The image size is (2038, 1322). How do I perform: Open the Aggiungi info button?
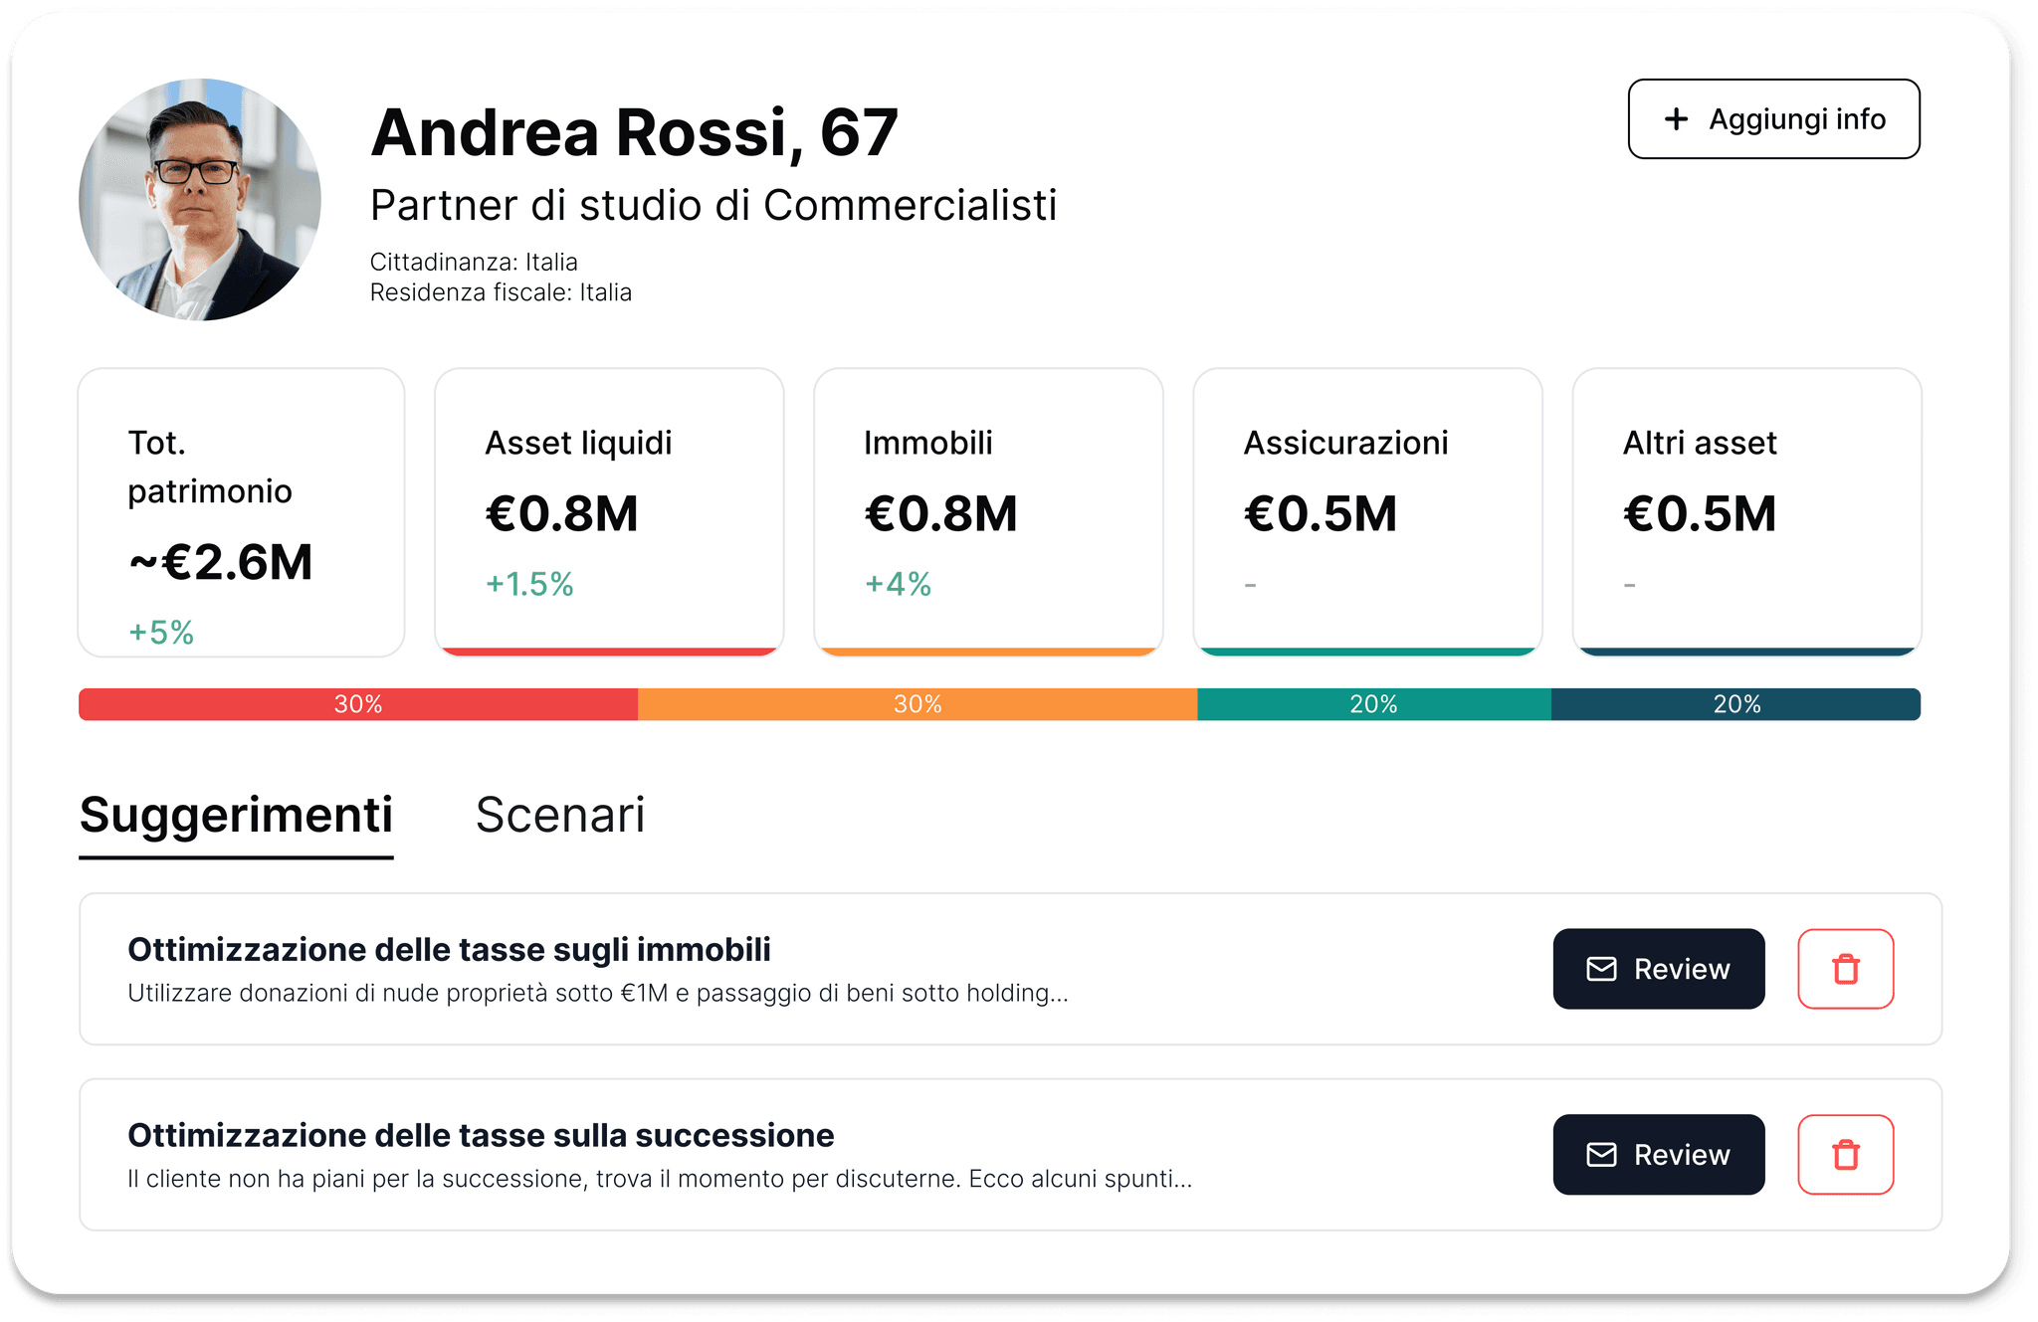tap(1773, 119)
